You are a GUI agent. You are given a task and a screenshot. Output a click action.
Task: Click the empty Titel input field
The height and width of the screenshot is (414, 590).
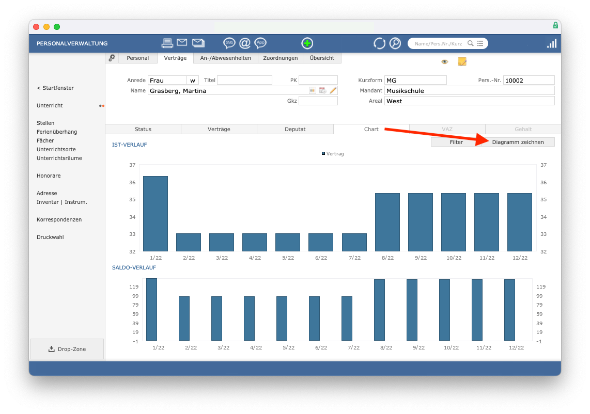coord(244,80)
